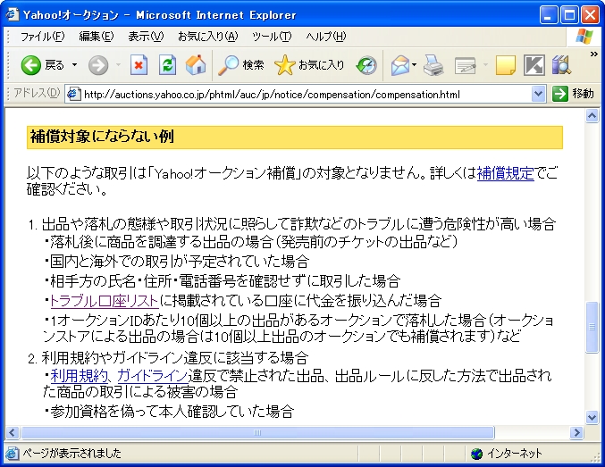Click the Windows flag logo throbber

(584, 37)
